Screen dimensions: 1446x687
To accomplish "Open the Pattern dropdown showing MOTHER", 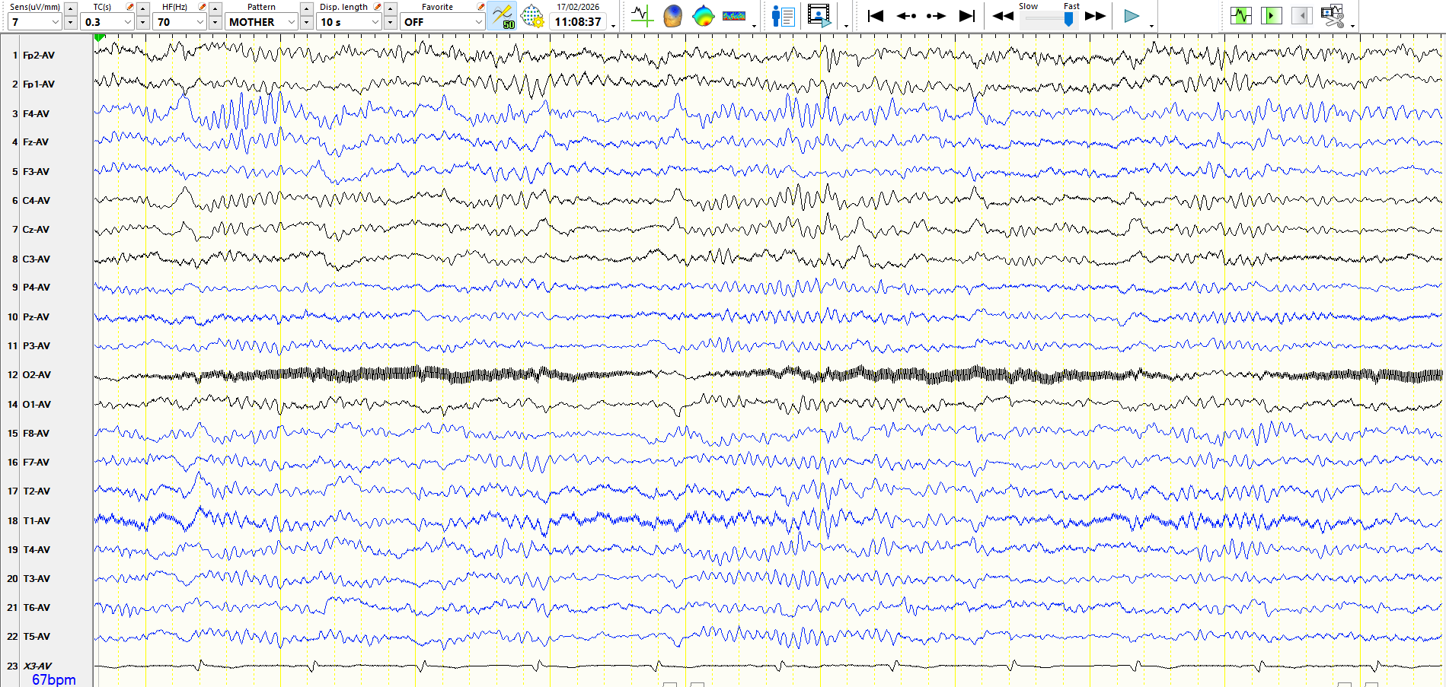I will 291,22.
